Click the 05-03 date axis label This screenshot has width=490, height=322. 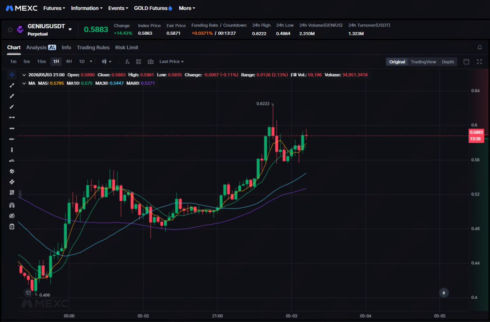pyautogui.click(x=291, y=316)
